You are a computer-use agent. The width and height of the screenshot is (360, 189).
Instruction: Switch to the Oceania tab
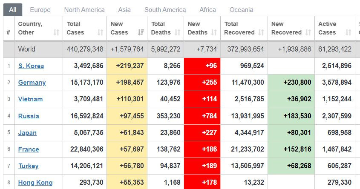point(241,10)
